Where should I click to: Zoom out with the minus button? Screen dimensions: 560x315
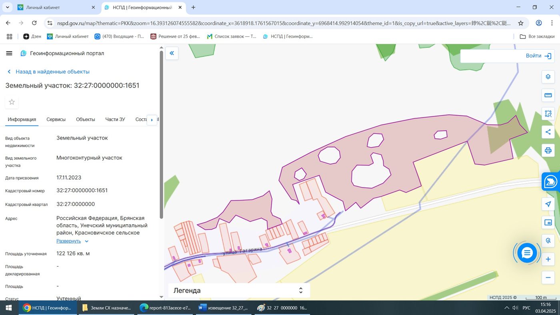pos(548,278)
